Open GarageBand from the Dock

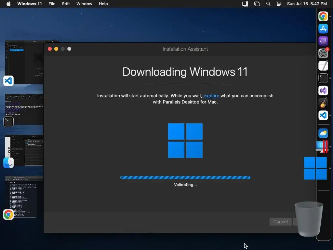(323, 103)
